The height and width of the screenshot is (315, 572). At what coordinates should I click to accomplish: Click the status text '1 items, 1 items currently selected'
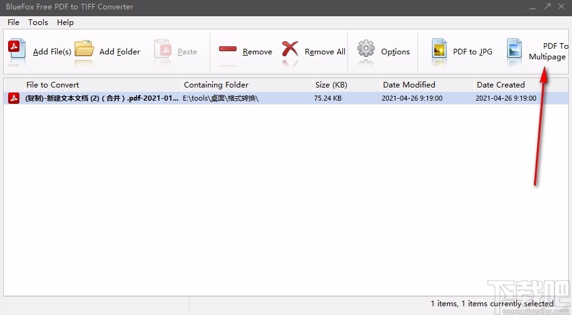(492, 303)
